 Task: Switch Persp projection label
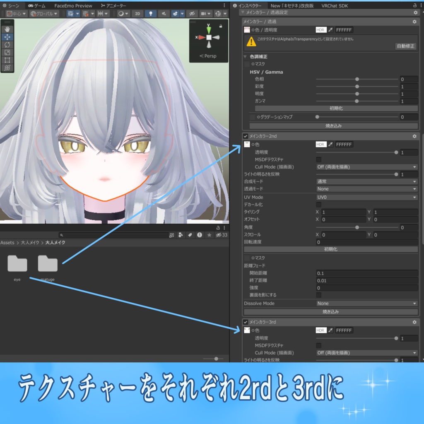208,56
